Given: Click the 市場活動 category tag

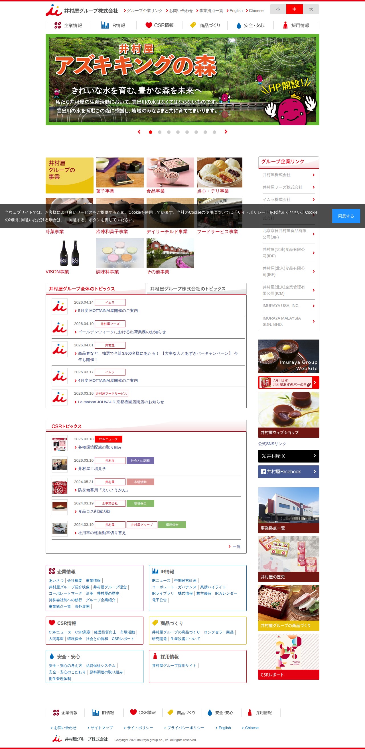Looking at the screenshot, I should click(x=140, y=482).
